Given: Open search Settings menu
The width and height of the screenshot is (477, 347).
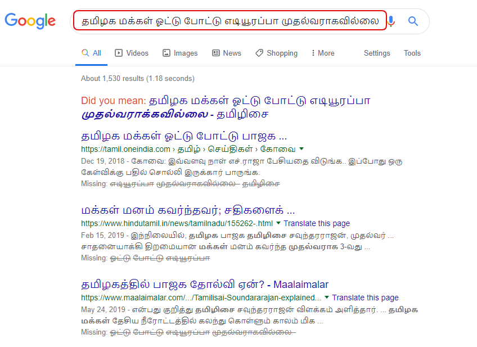Looking at the screenshot, I should tap(377, 53).
